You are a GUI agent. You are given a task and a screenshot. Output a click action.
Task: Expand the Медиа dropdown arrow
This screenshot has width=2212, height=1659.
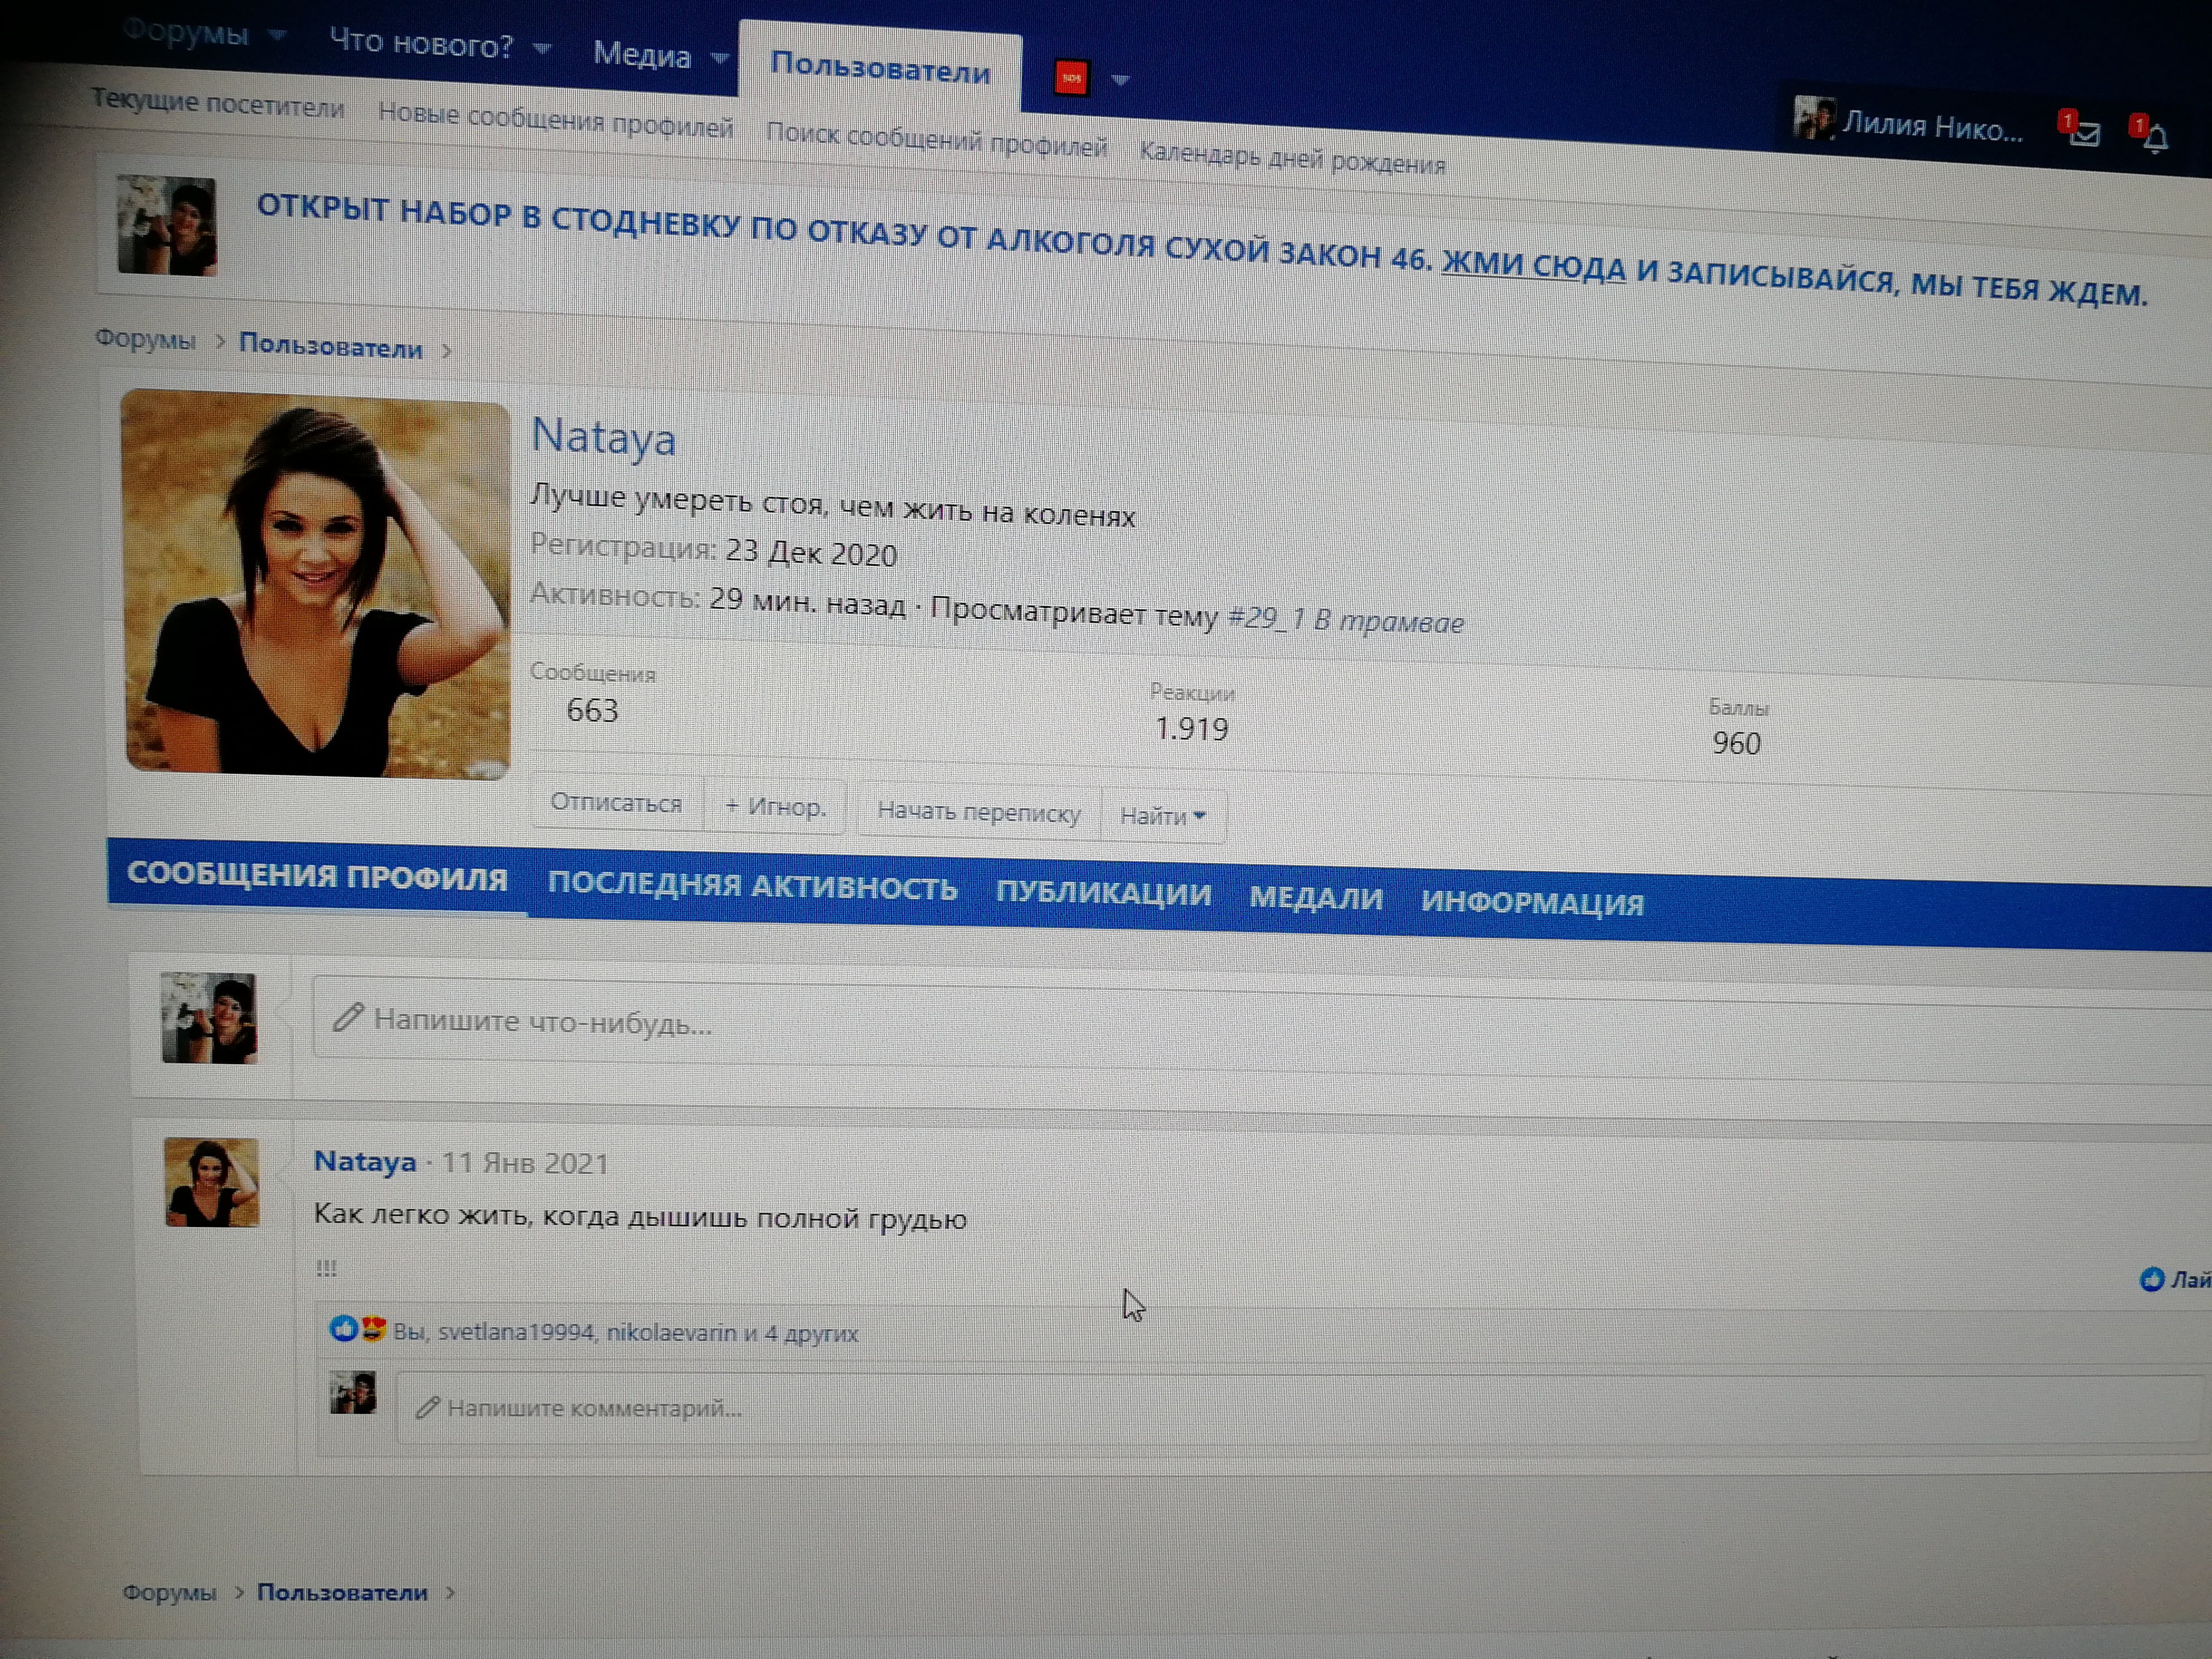point(719,58)
